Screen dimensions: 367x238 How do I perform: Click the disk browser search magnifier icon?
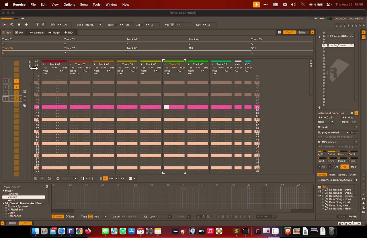(320, 191)
